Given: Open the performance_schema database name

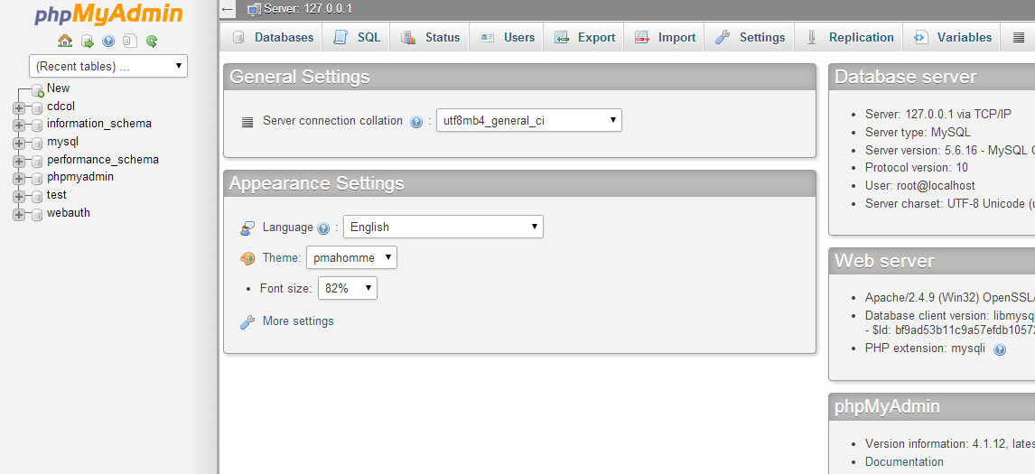Looking at the screenshot, I should click(103, 160).
